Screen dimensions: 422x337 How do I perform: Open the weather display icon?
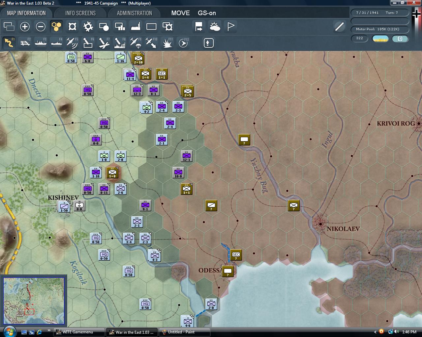(215, 26)
